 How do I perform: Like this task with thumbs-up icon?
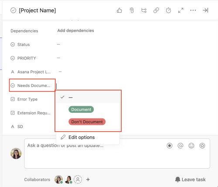119,10
